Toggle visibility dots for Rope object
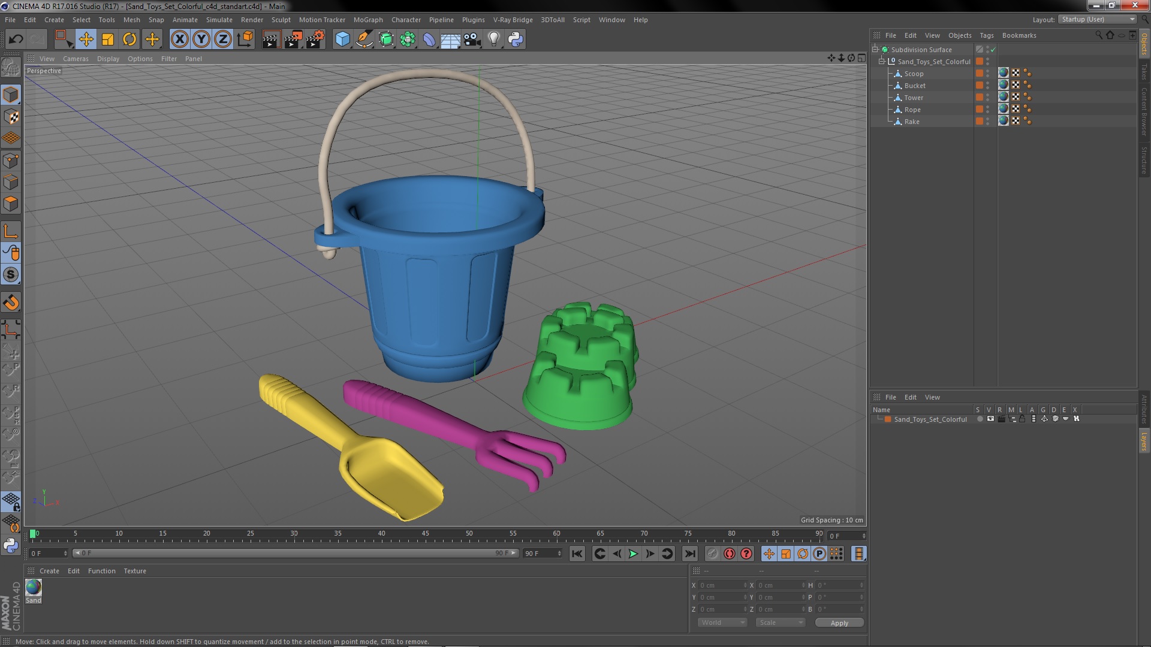This screenshot has height=647, width=1151. 988,110
